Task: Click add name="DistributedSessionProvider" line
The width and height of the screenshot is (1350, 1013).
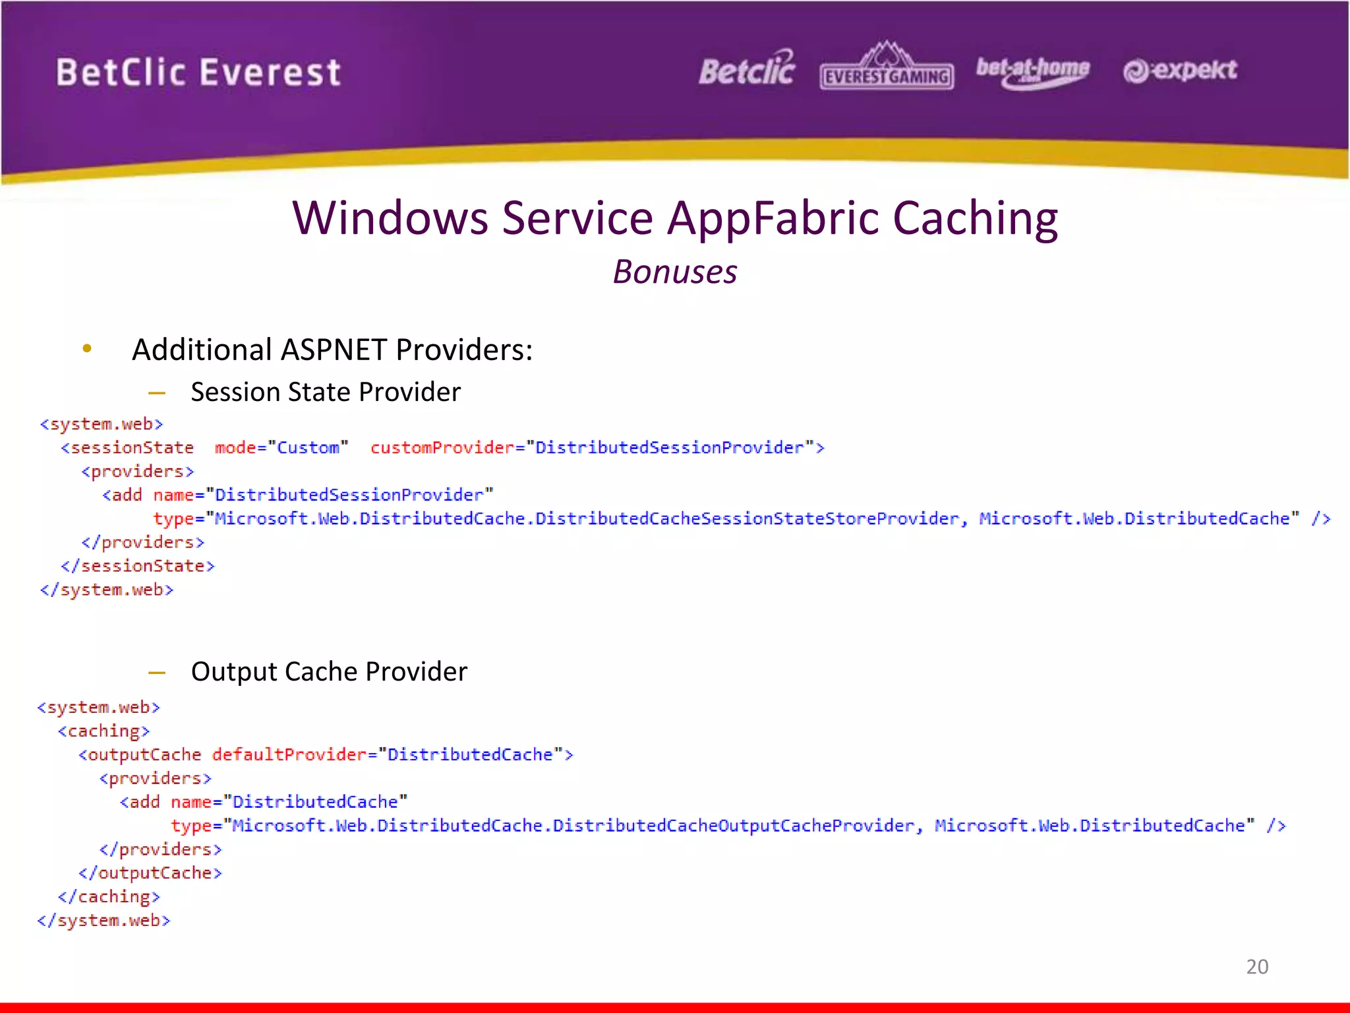Action: coord(297,495)
